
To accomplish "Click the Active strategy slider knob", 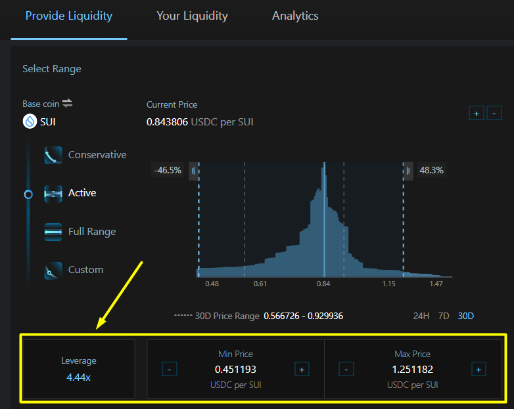I will pyautogui.click(x=28, y=194).
